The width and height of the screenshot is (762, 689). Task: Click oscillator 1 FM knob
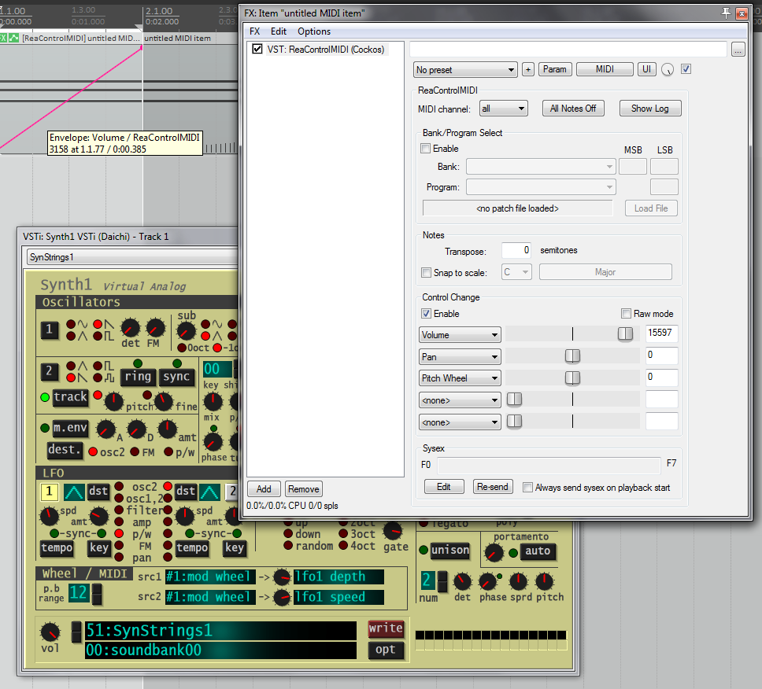(x=156, y=328)
